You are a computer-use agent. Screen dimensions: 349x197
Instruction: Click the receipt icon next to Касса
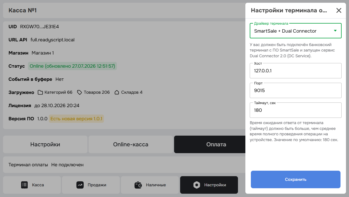[25, 185]
